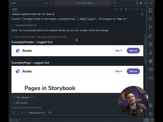
Task: Click 'Sign in' in Page story preview
Action: (x=119, y=71)
